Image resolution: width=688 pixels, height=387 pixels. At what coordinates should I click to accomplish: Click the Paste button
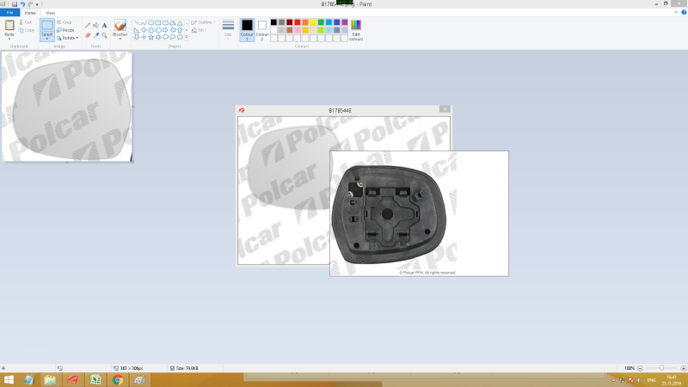tap(9, 30)
